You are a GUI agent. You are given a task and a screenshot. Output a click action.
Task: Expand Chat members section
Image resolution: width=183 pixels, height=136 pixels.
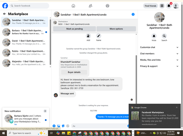pos(159,54)
